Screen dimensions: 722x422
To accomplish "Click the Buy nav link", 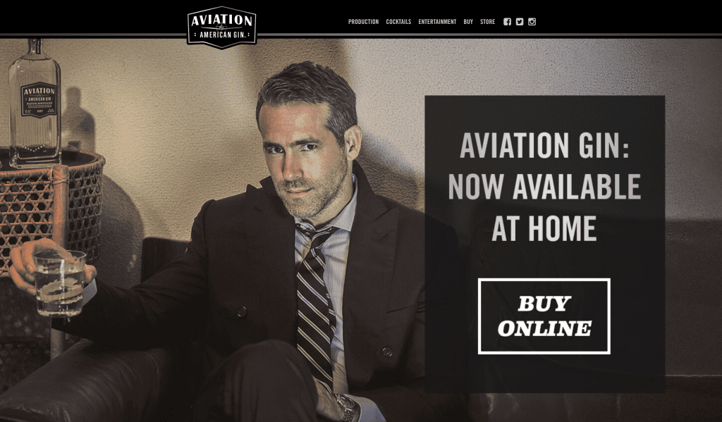I will click(x=468, y=22).
